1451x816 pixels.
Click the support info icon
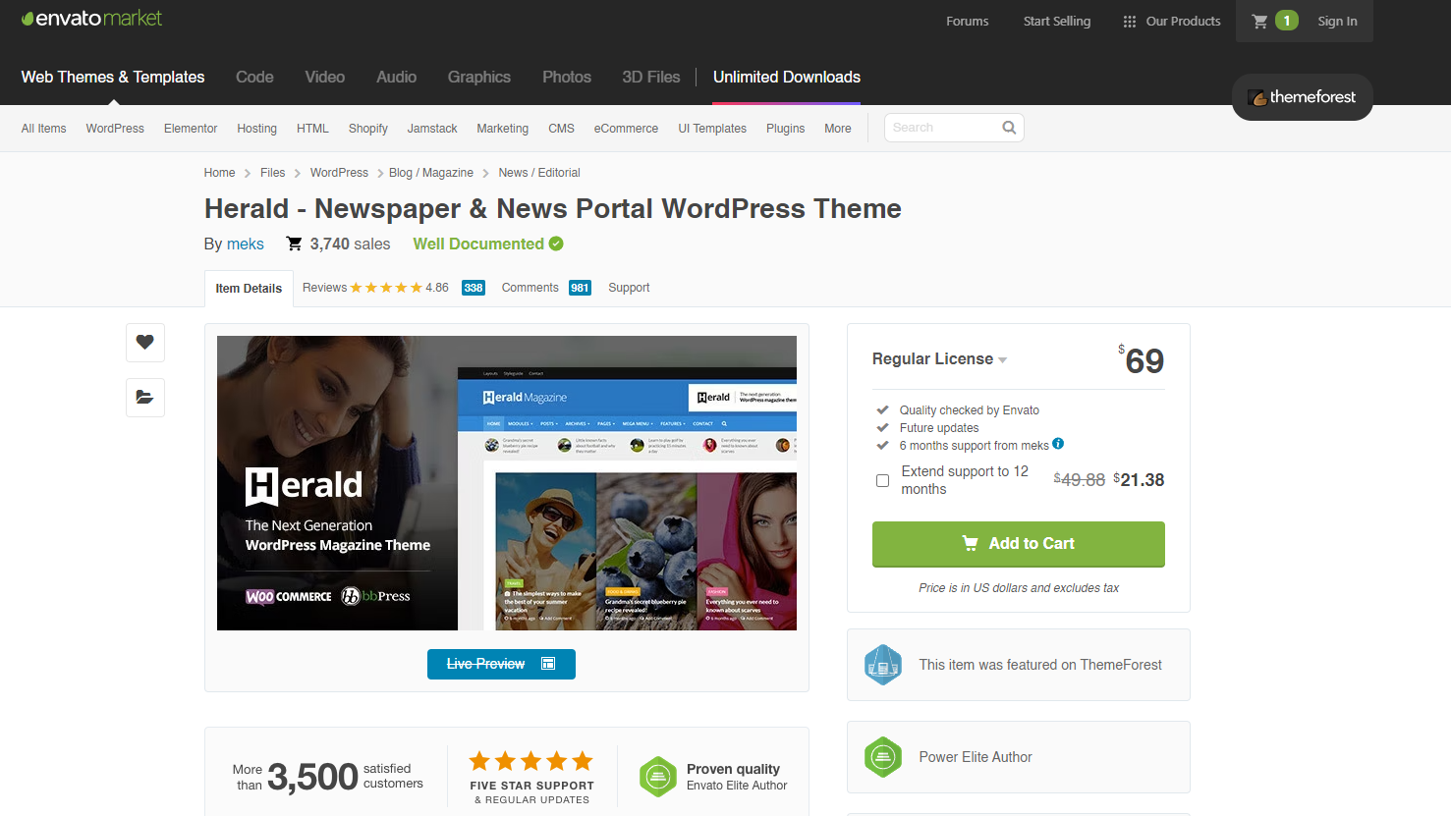[1058, 444]
